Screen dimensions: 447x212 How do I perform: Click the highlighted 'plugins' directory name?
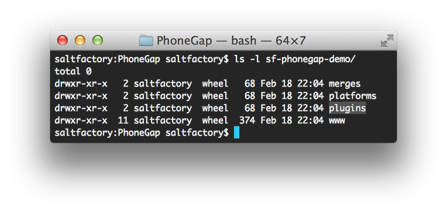[x=347, y=108]
